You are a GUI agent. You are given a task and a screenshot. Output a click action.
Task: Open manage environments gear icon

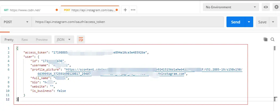pyautogui.click(x=276, y=7)
